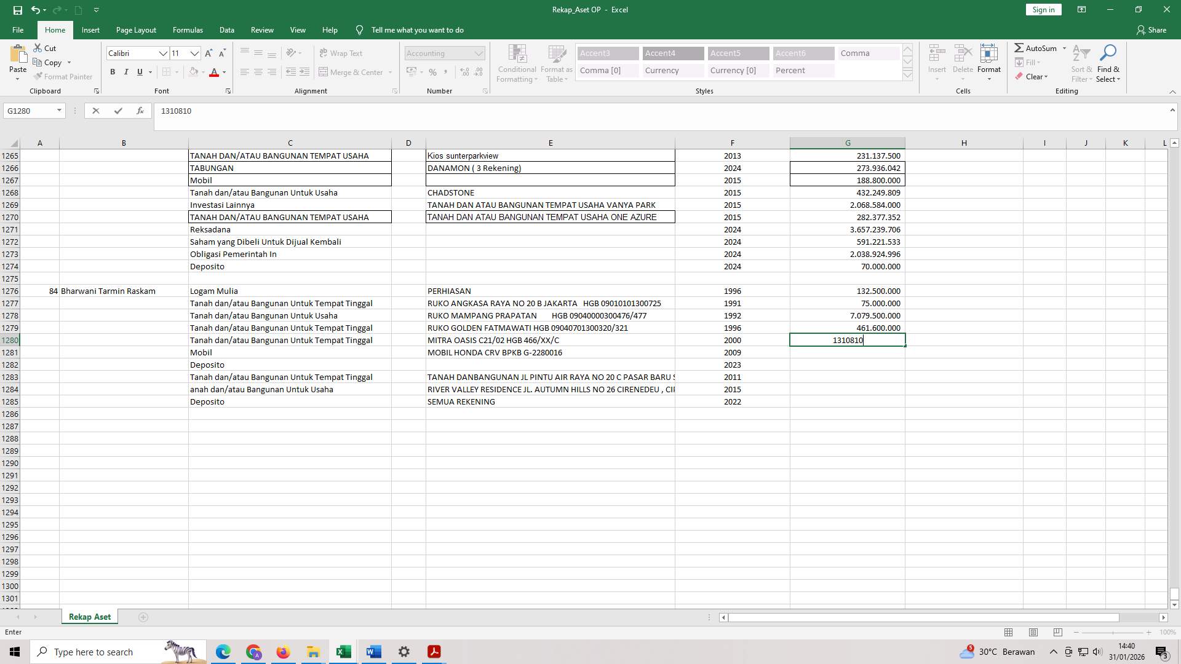Click the Merge & Center icon

324,72
